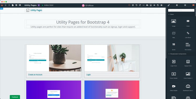Viewport: 196px width, 99px height.
Task: Save the page with the floppy disk icon
Action: (158, 5)
